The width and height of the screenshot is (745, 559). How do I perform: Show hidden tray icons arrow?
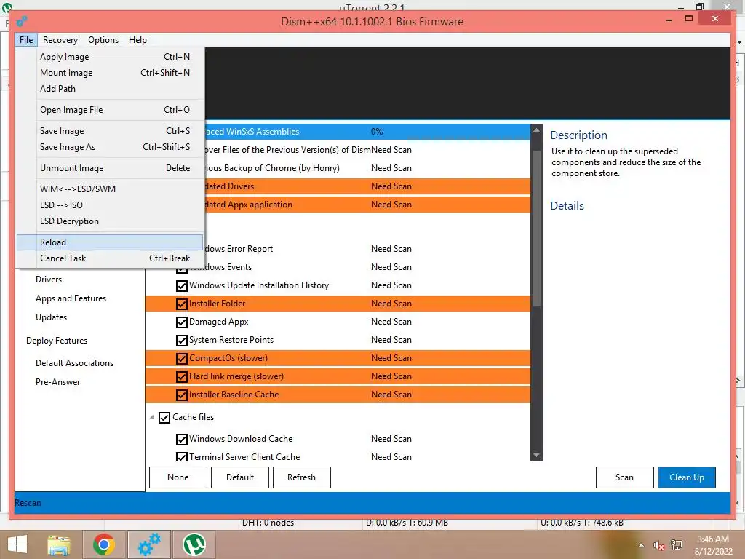(642, 545)
